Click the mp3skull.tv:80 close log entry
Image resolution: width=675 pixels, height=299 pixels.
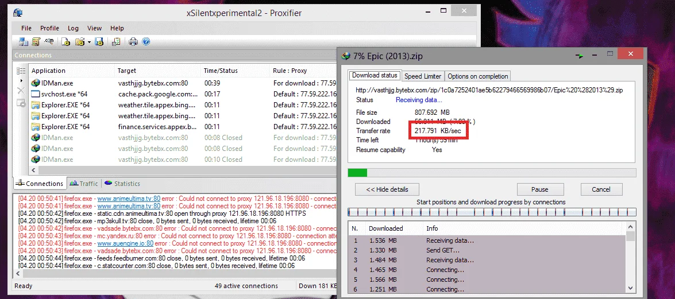click(147, 221)
